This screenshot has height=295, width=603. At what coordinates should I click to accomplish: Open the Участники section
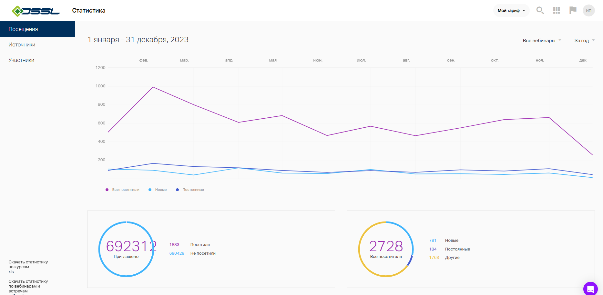[21, 60]
